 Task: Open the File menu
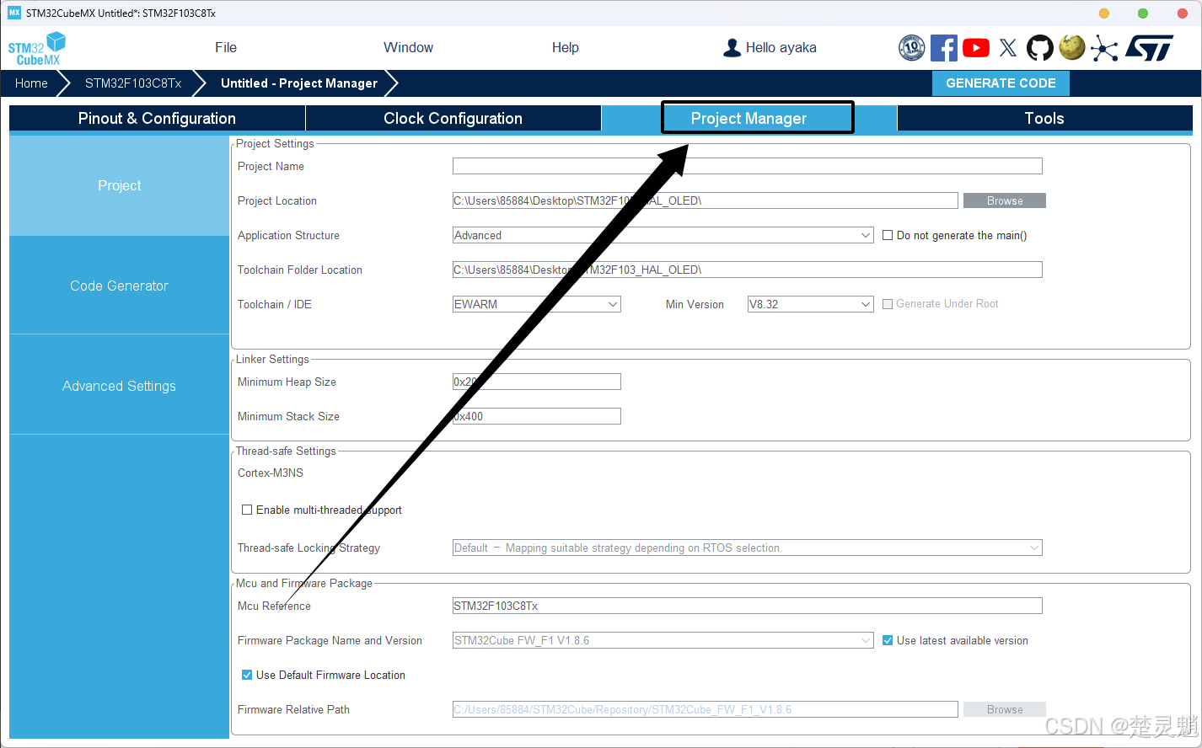[x=226, y=48]
